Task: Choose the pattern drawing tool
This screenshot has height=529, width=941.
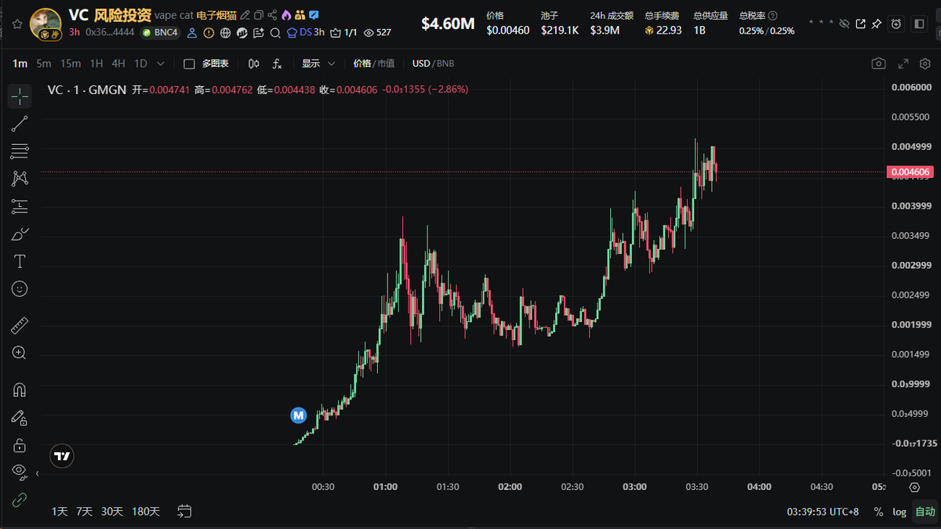Action: pyautogui.click(x=20, y=179)
